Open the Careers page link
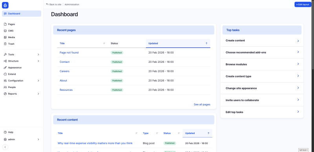 (x=64, y=71)
